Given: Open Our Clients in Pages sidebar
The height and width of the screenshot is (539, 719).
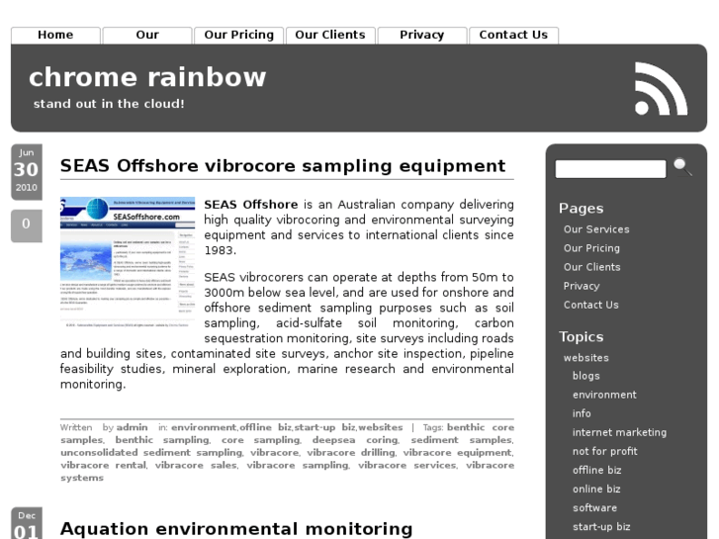Looking at the screenshot, I should (592, 267).
